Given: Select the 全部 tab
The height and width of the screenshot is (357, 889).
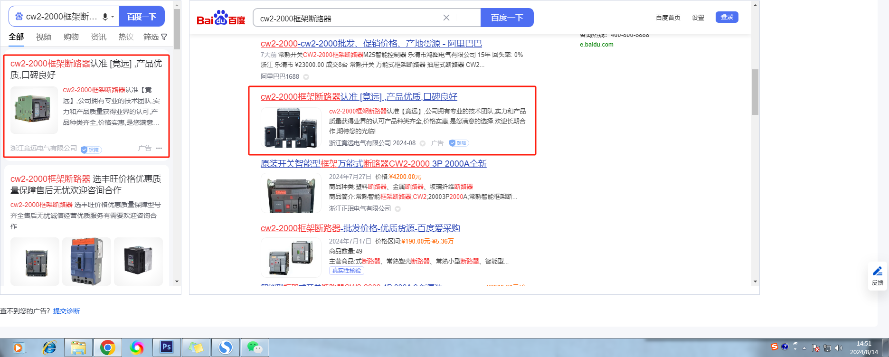Looking at the screenshot, I should pyautogui.click(x=16, y=37).
